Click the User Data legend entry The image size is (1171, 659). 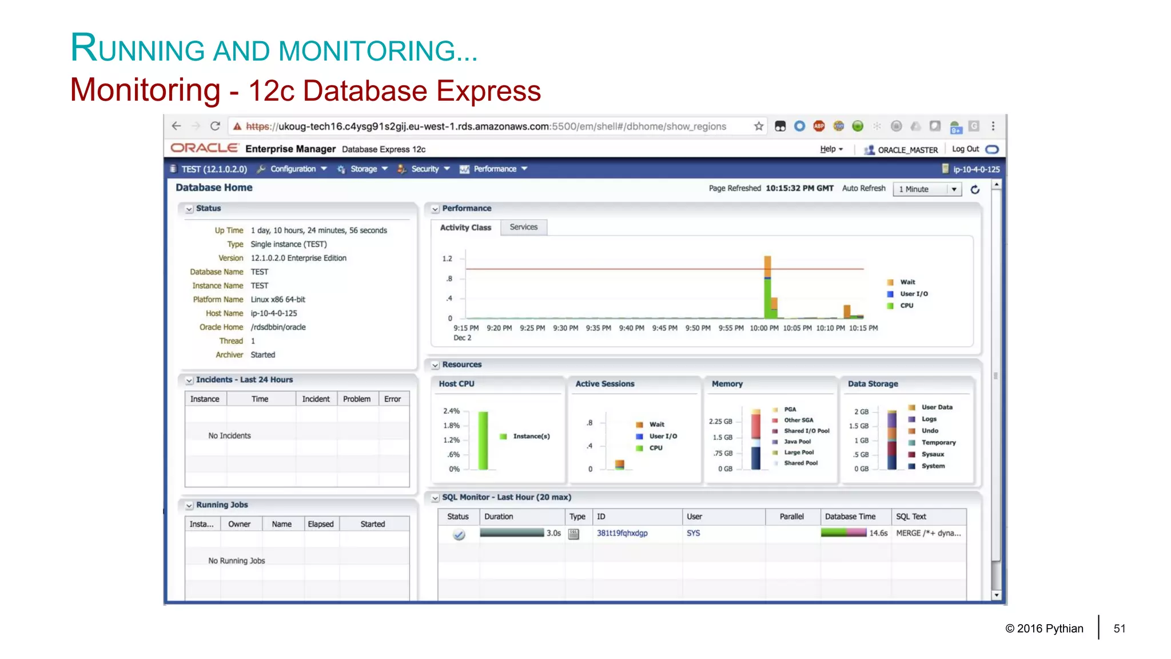click(931, 407)
